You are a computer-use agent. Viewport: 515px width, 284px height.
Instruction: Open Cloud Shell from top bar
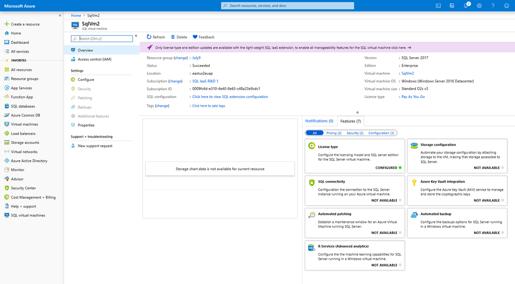click(438, 6)
